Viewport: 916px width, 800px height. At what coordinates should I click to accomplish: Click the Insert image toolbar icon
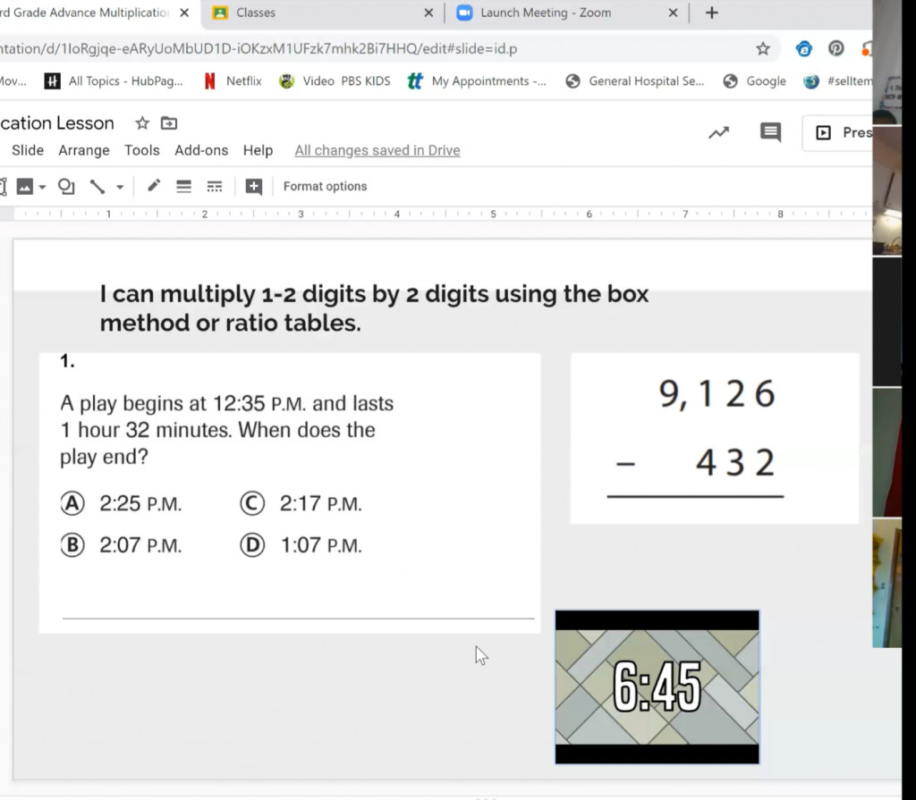click(22, 186)
